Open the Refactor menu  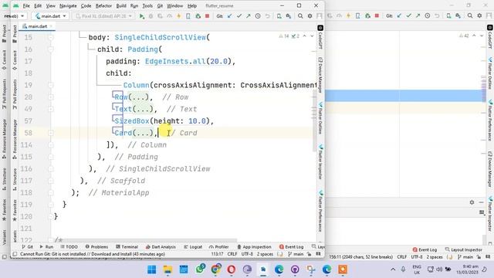103,5
